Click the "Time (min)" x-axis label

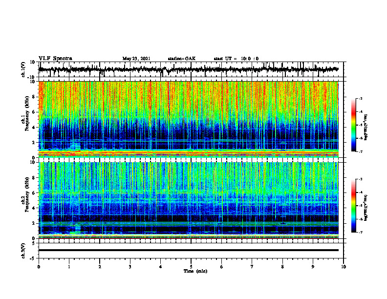[195, 271]
